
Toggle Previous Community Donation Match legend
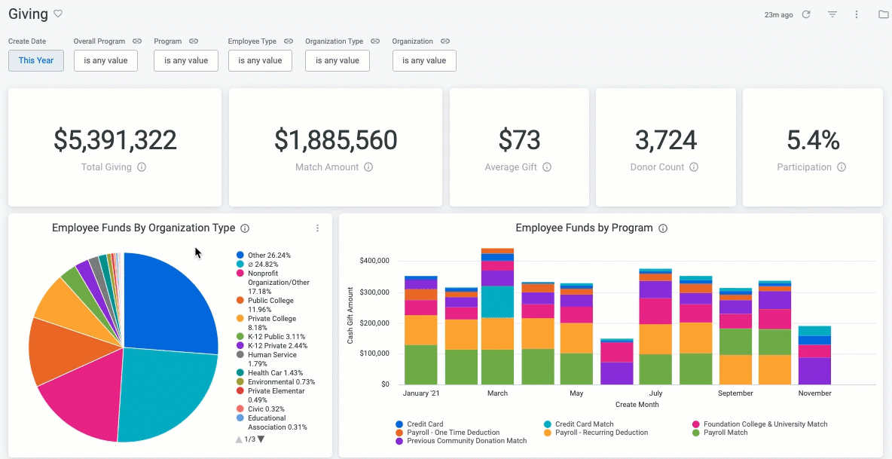click(461, 440)
